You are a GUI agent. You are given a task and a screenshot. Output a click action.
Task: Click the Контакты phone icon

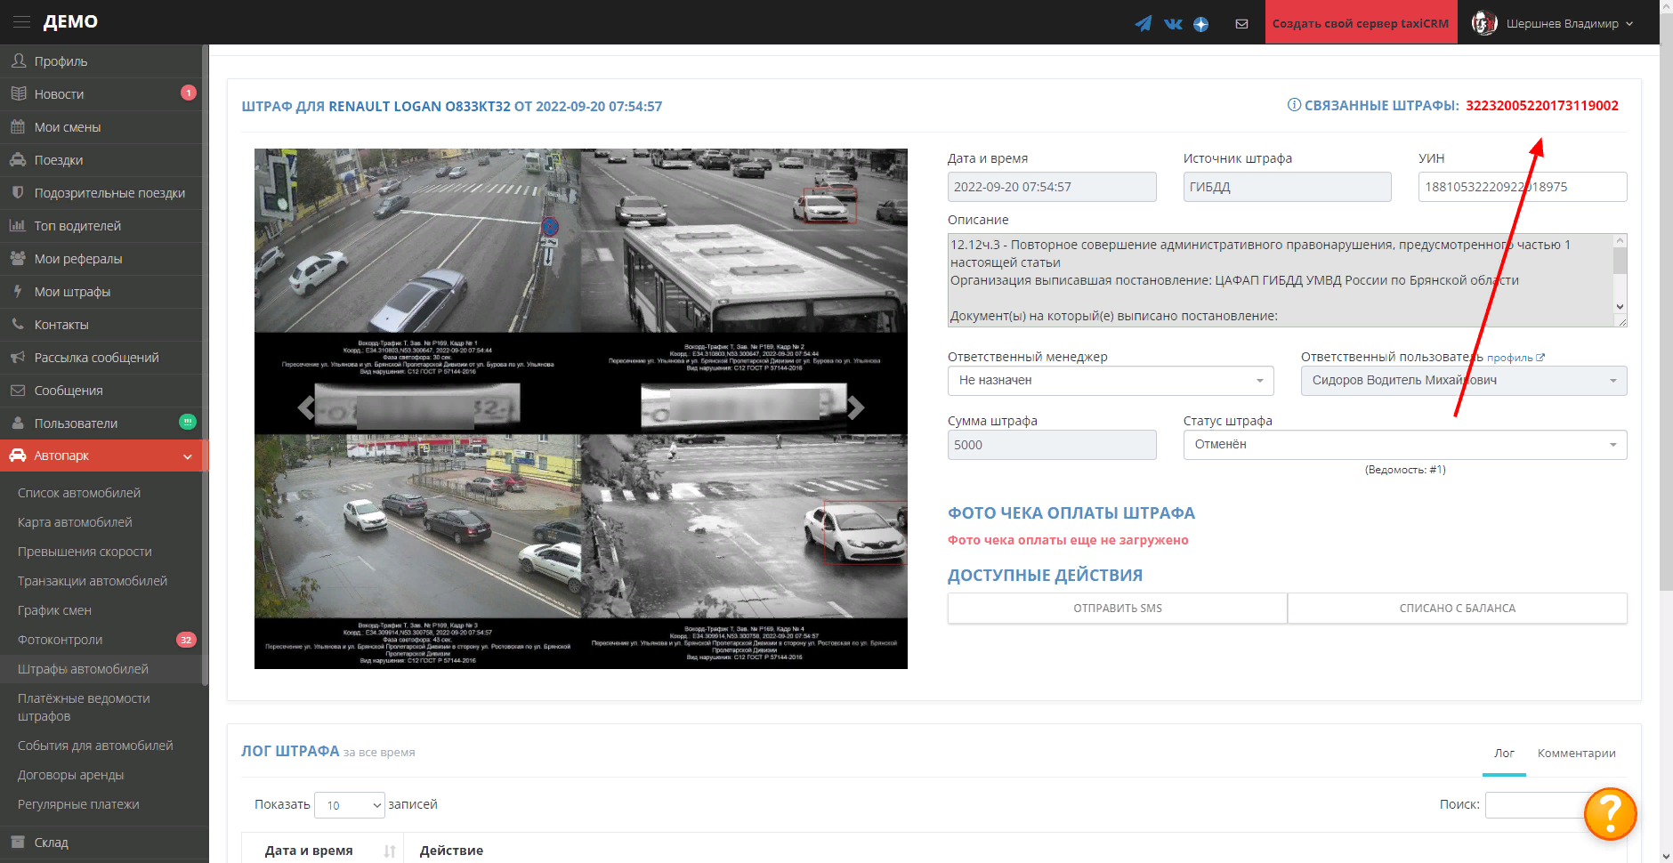pos(18,324)
